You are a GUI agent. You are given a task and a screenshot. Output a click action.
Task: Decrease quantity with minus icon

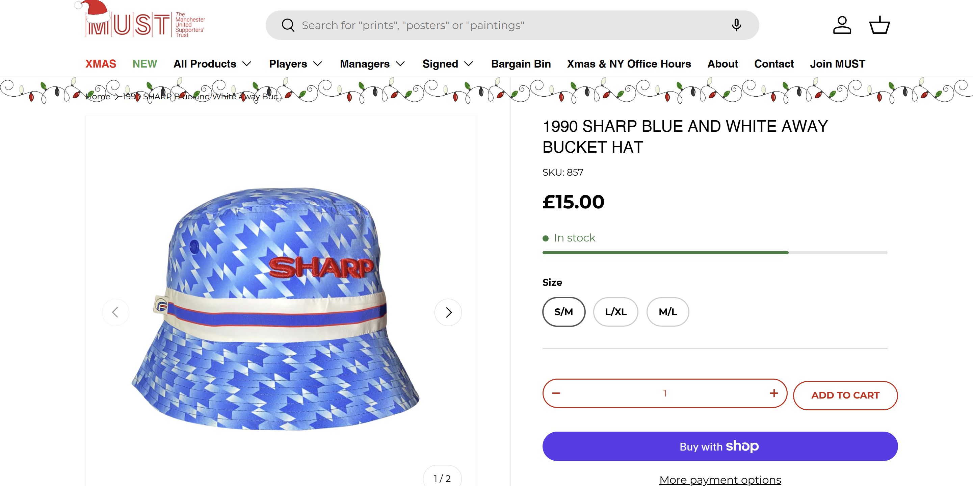pos(556,393)
